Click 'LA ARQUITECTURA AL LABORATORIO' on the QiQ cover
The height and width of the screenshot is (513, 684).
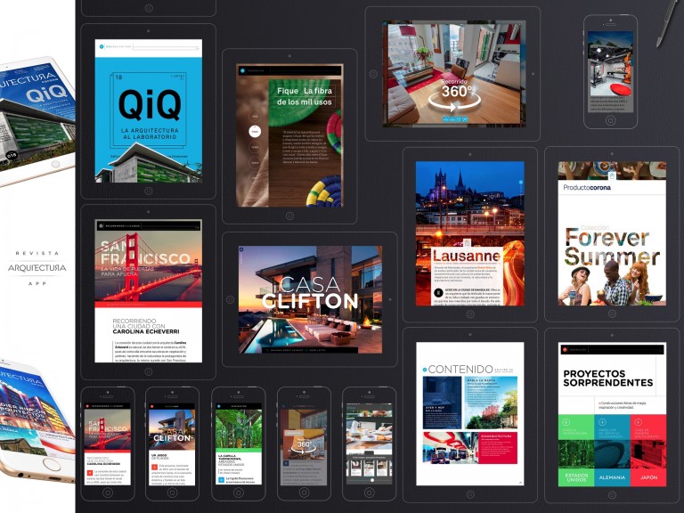150,134
